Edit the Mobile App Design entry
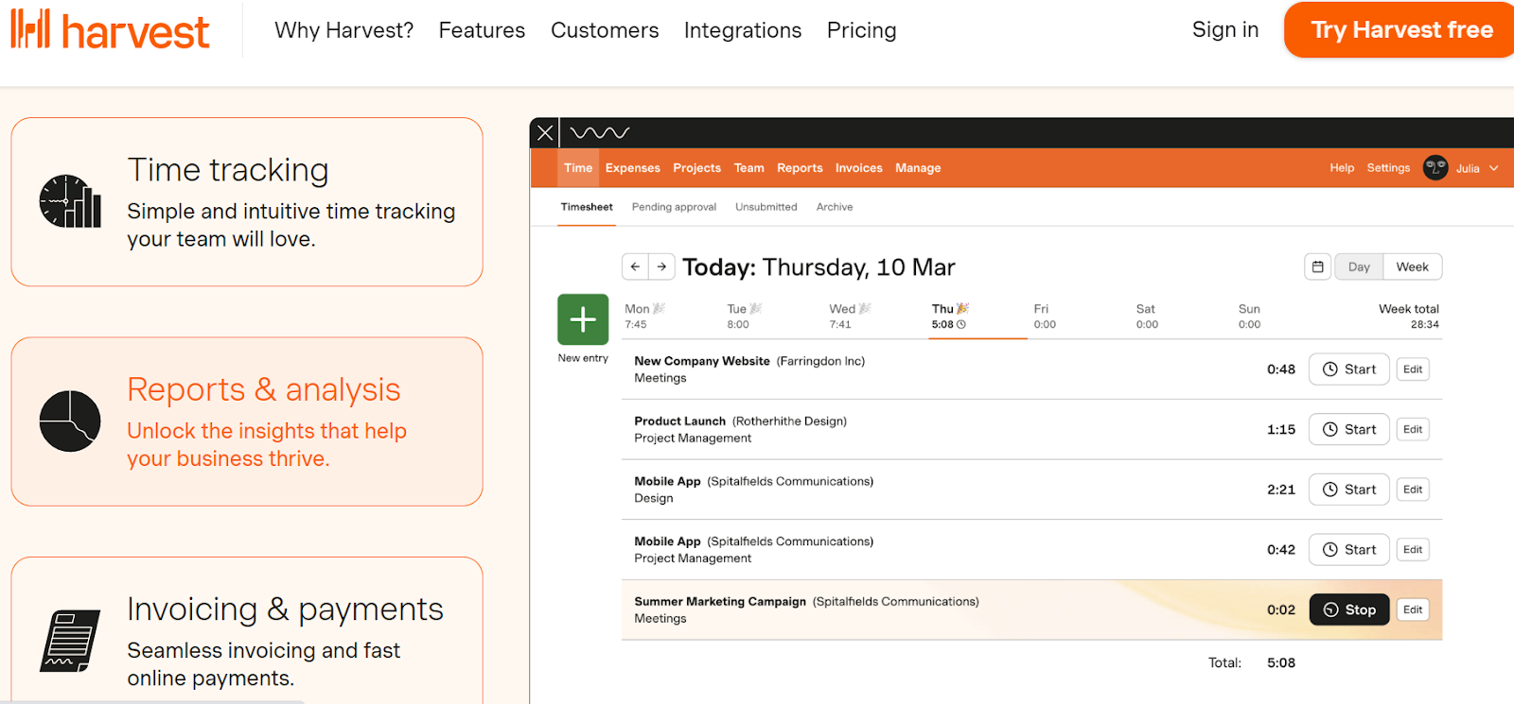Screen dimensions: 1514x704 (1413, 489)
